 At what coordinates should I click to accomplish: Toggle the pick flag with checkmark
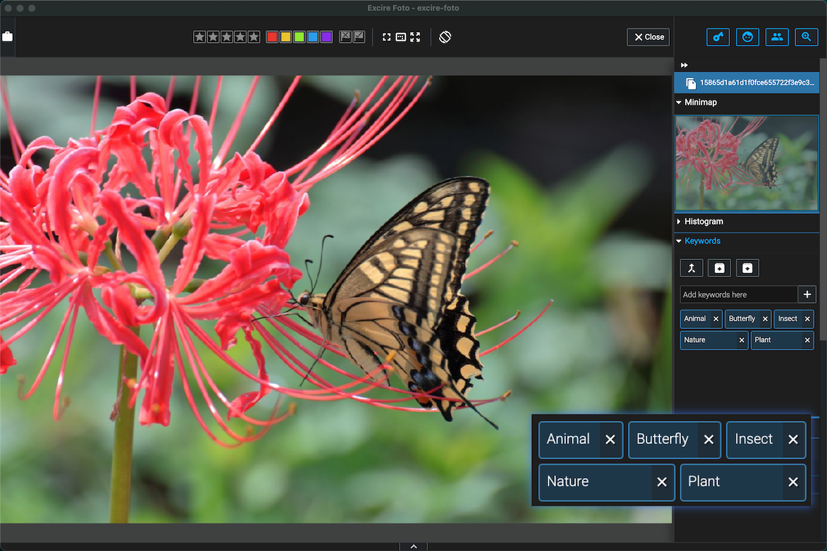point(359,37)
